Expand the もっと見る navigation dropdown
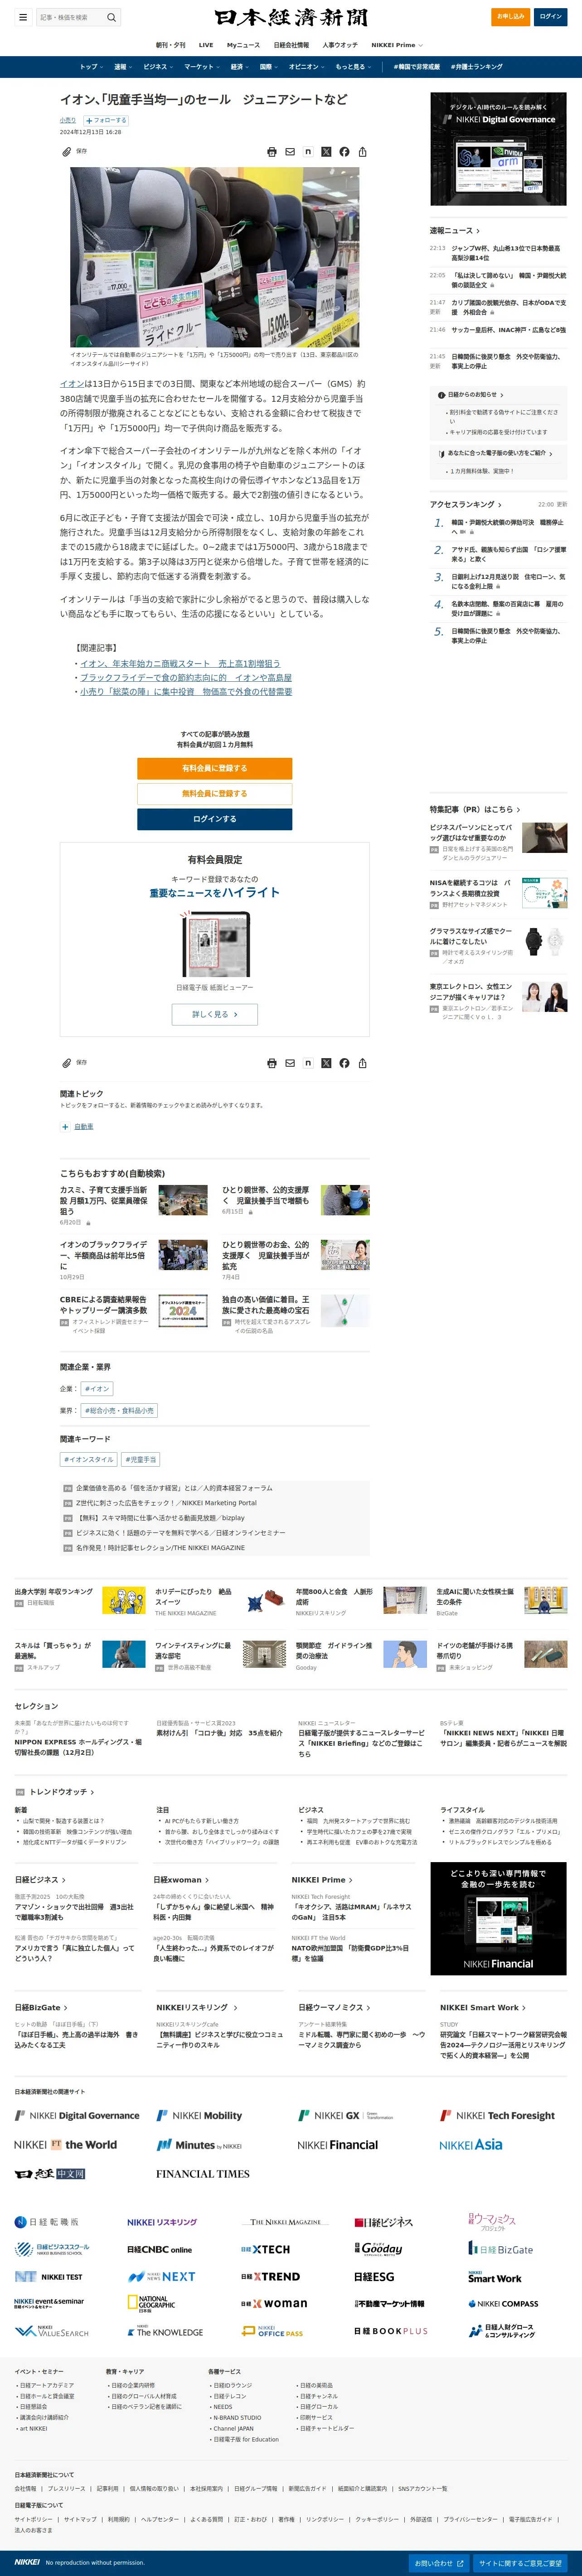 tap(354, 67)
